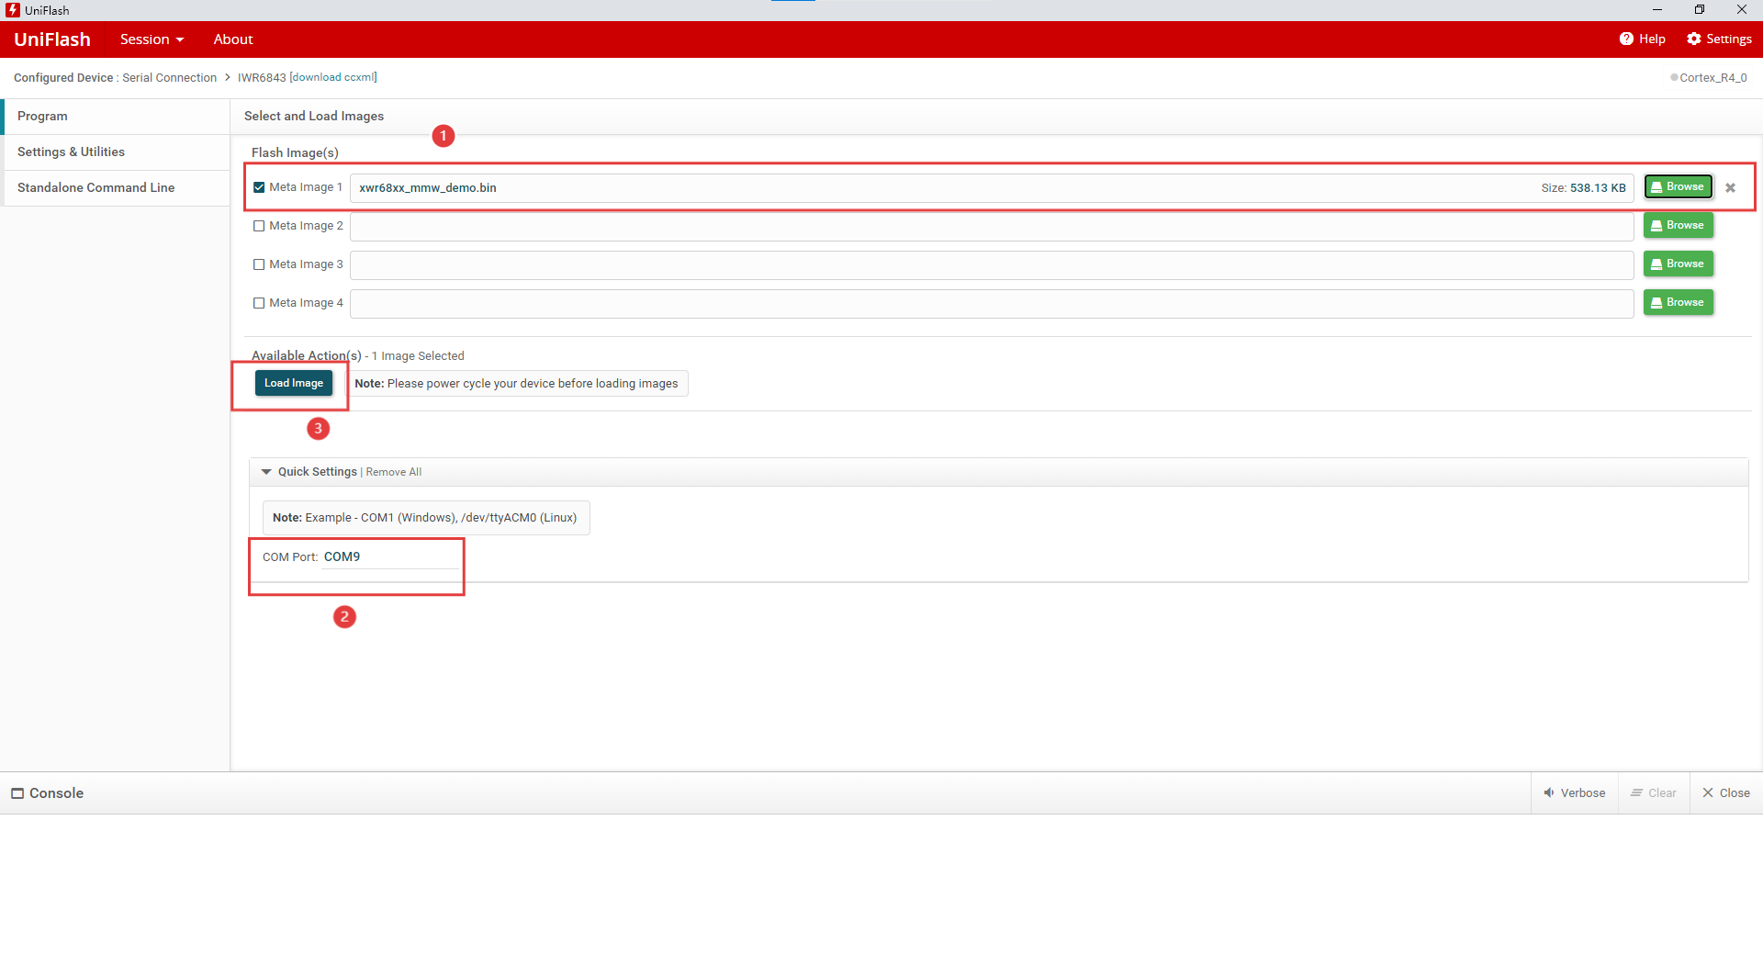Click the download ccxml link
This screenshot has width=1763, height=955.
[x=333, y=78]
